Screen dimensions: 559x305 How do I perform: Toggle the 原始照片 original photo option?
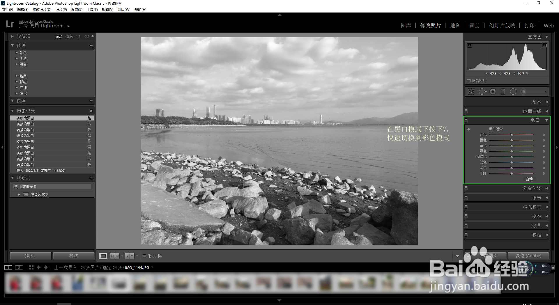pos(469,81)
